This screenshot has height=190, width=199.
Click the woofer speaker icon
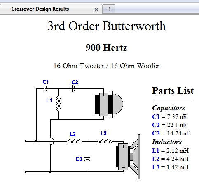point(128,157)
